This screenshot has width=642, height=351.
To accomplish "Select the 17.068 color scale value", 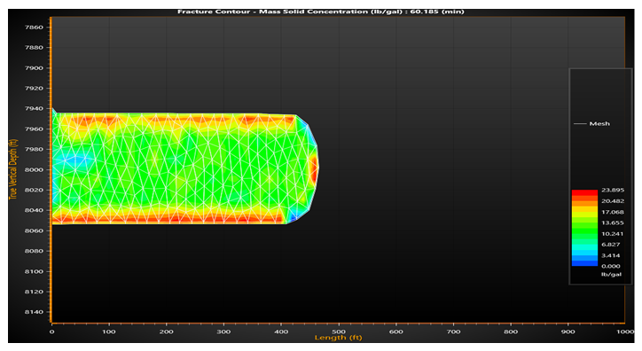I will pos(613,212).
